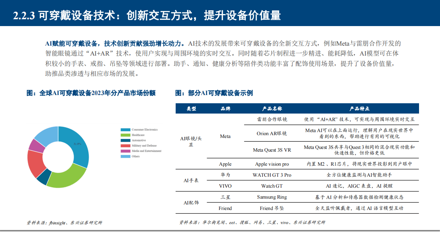Screen dimensions: 440x247
Task: Click the '类型' table column header
Action: click(191, 108)
